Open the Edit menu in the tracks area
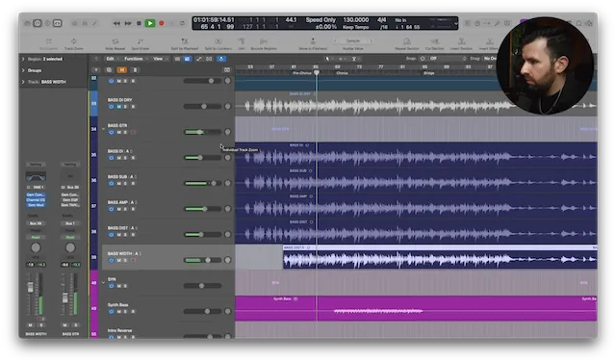The width and height of the screenshot is (616, 363). click(x=112, y=59)
